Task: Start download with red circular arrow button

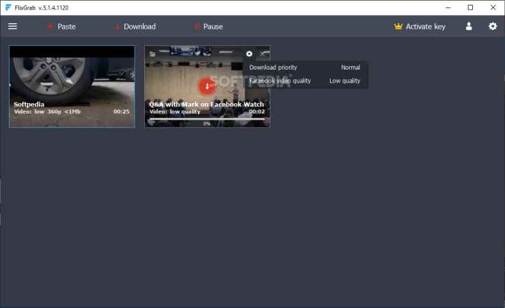Action: click(207, 86)
